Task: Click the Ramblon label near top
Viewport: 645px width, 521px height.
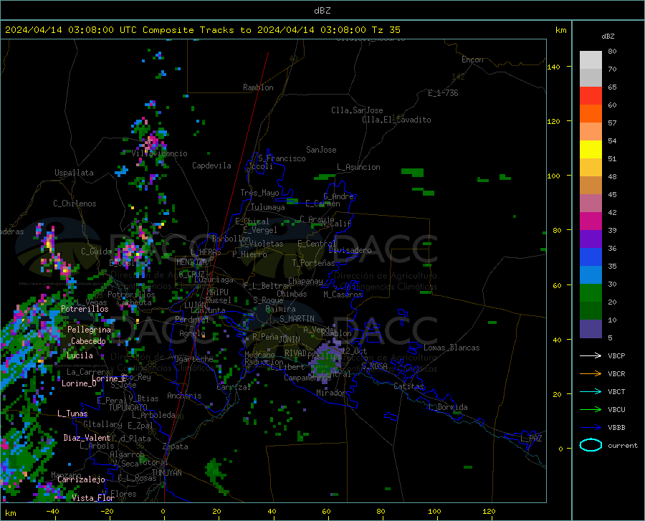Action: (258, 87)
